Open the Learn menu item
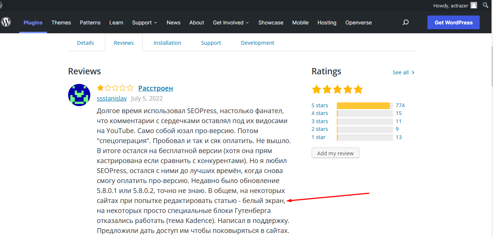Viewport: 493px width, 237px height. (116, 23)
